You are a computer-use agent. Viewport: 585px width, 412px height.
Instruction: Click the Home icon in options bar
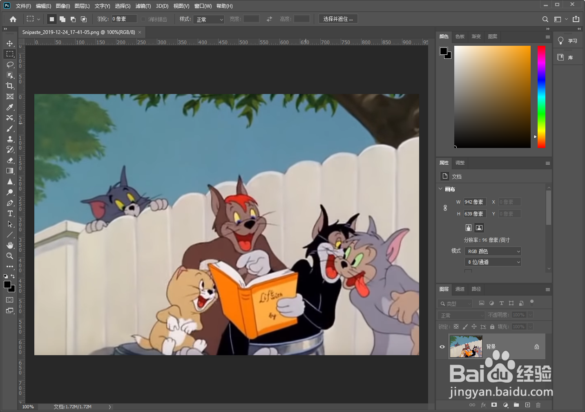(x=13, y=19)
